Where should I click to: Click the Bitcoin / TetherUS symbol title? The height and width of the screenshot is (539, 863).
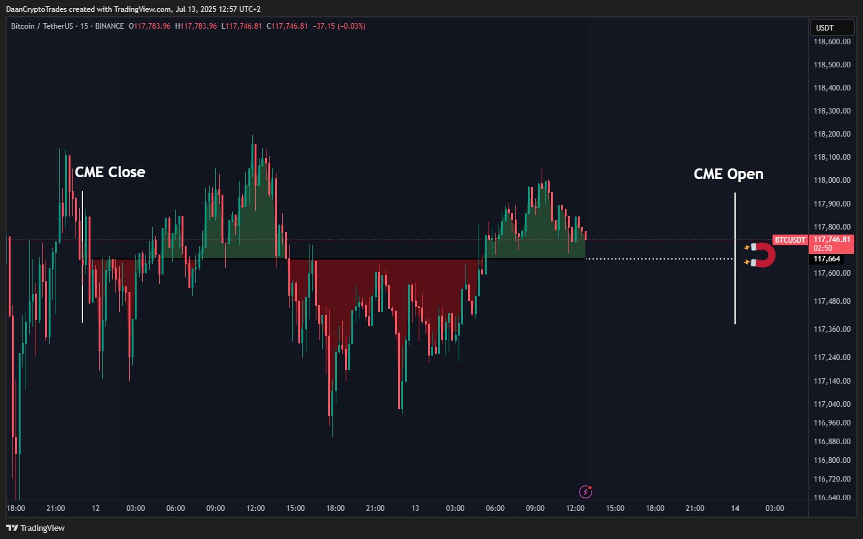coord(41,26)
